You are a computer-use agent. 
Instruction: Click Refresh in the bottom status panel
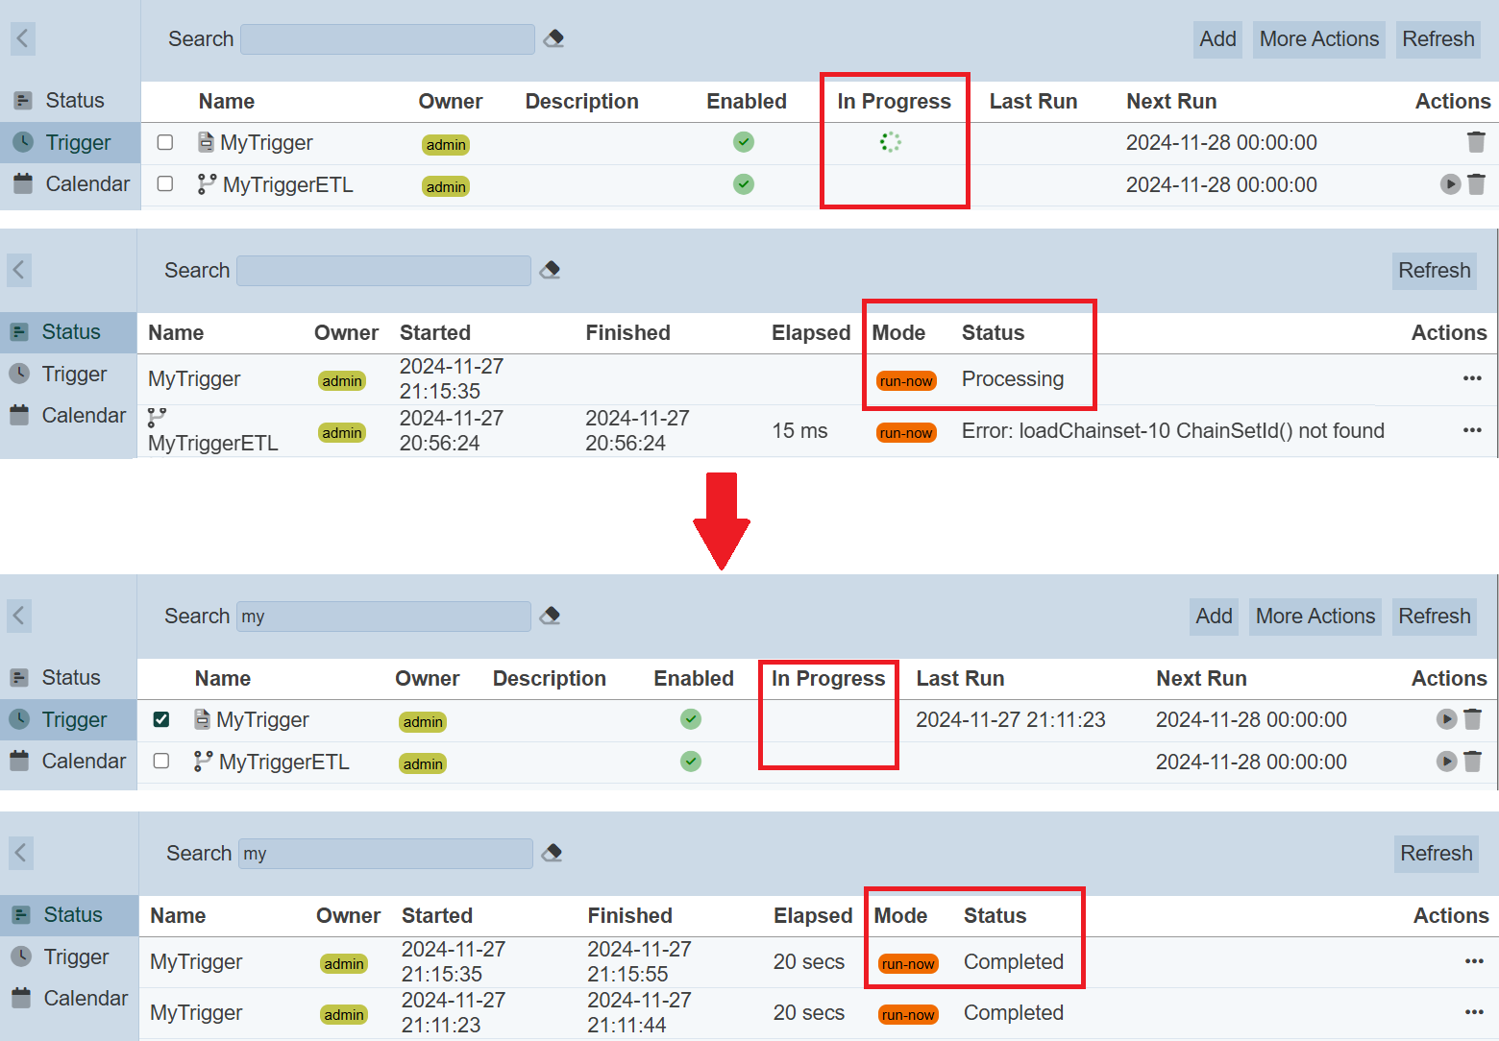pos(1436,854)
